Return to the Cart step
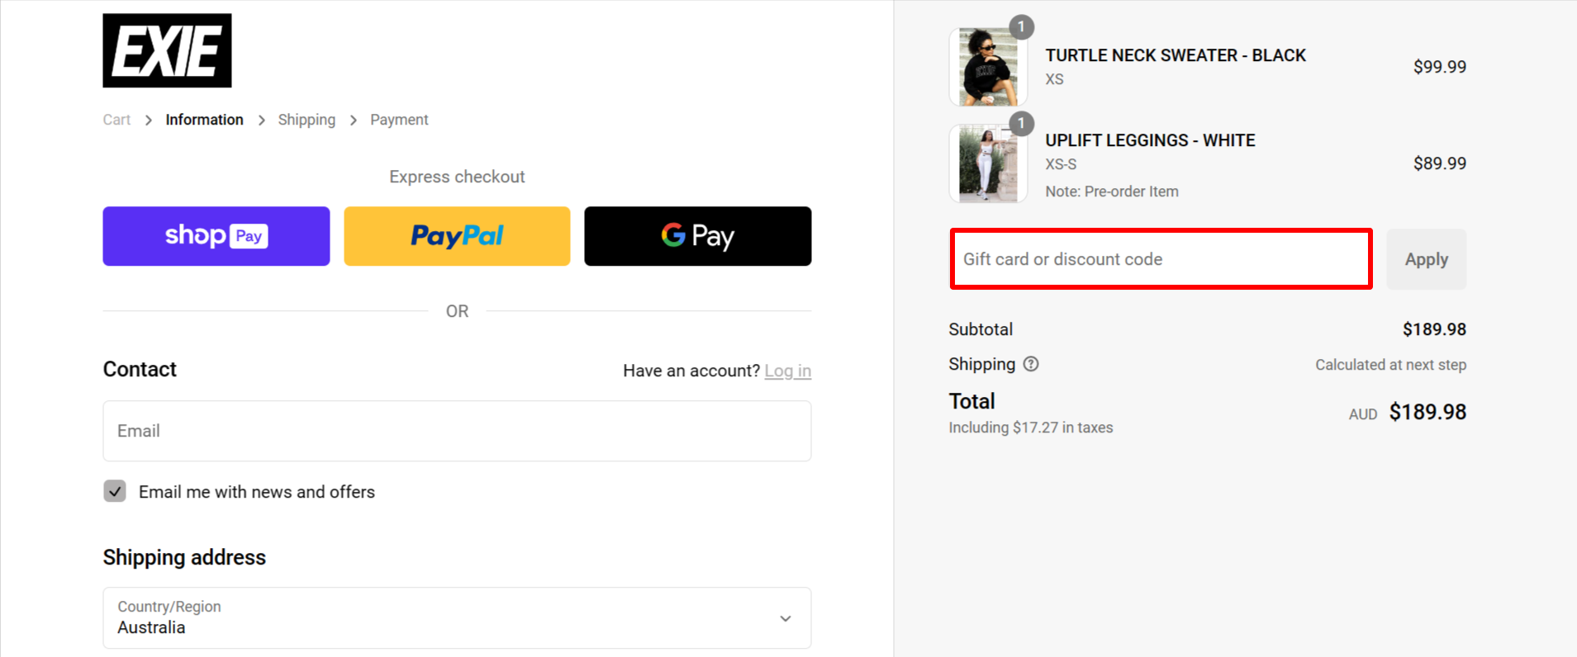1577x657 pixels. pyautogui.click(x=116, y=119)
